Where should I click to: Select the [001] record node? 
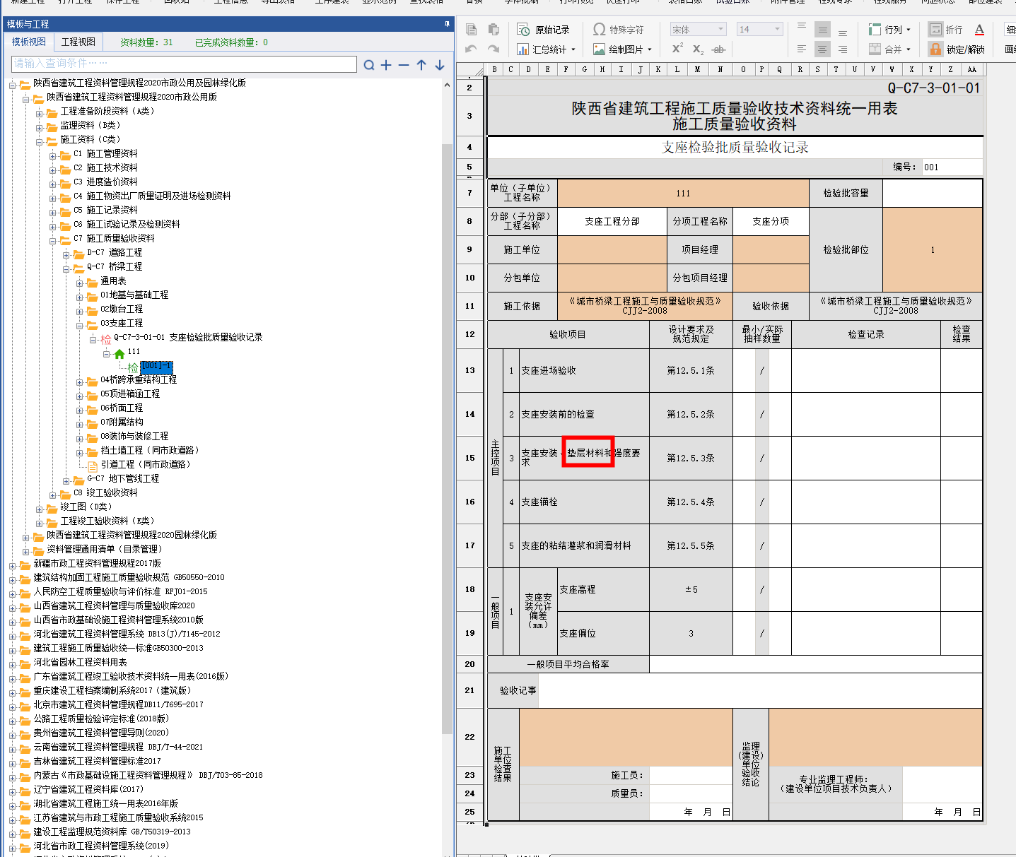click(x=156, y=366)
